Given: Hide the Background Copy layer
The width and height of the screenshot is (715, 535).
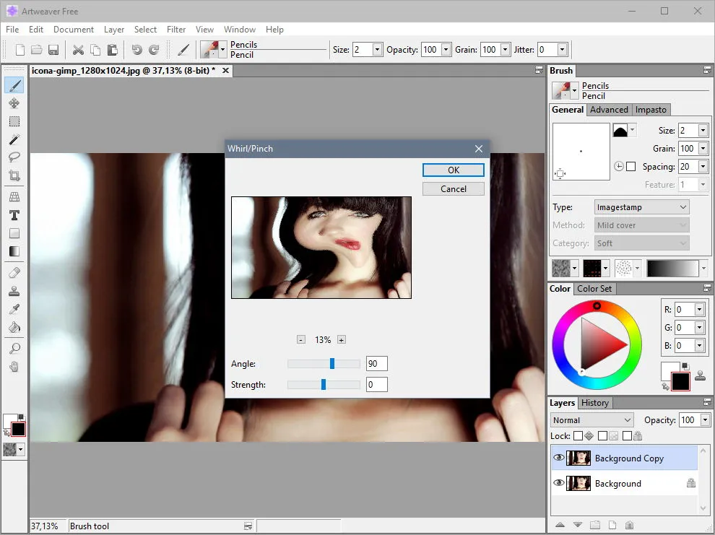Looking at the screenshot, I should click(x=558, y=458).
